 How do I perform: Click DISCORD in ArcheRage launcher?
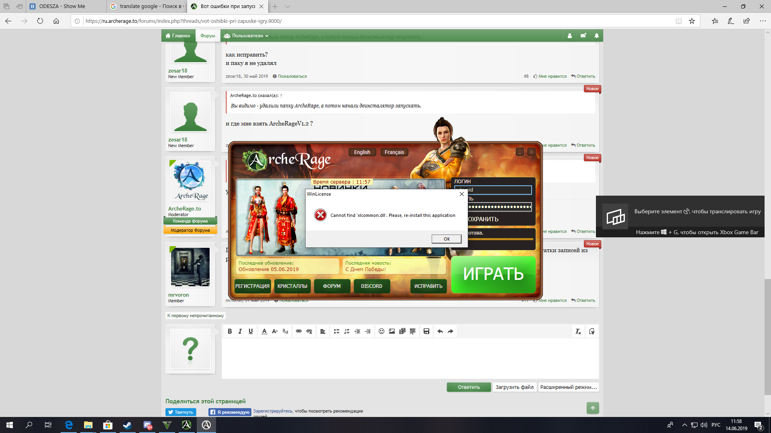point(371,286)
